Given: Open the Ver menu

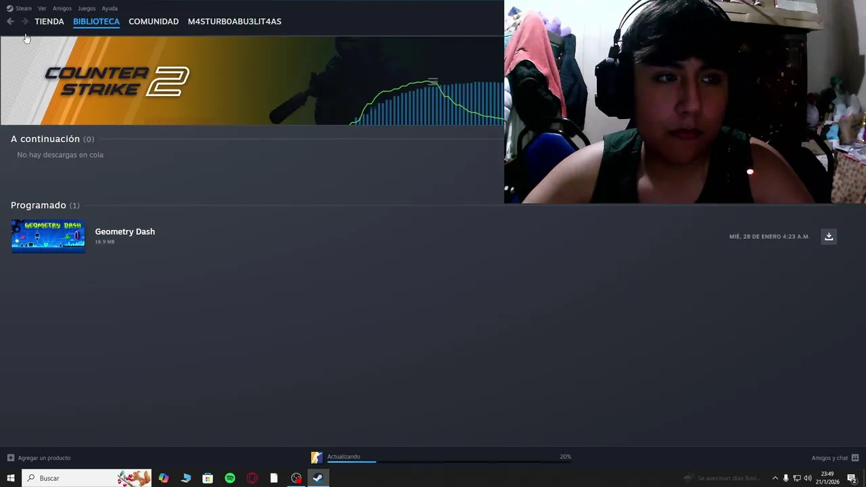Looking at the screenshot, I should click(42, 8).
